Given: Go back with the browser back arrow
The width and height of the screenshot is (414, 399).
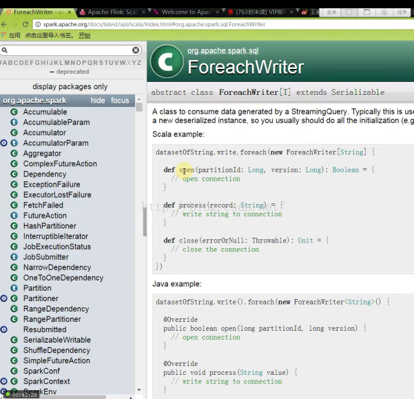Looking at the screenshot, I should pyautogui.click(x=4, y=24).
